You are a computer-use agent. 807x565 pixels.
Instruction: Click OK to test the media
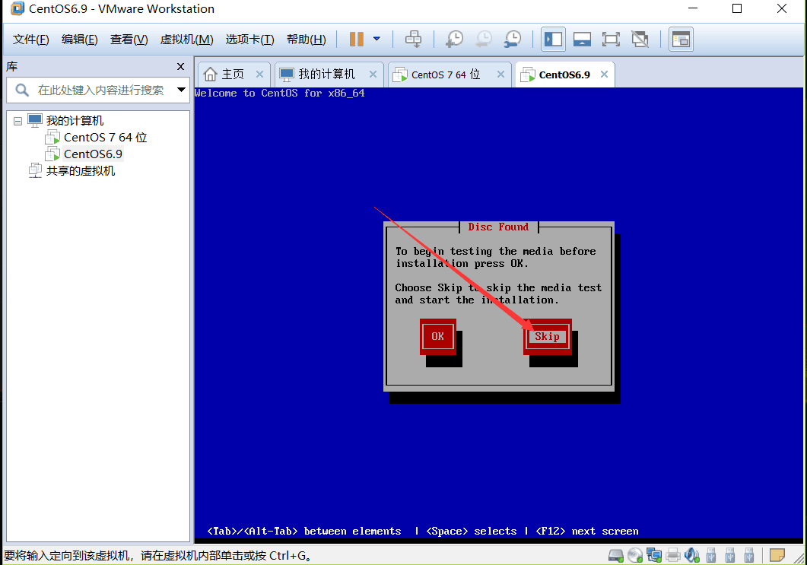(x=437, y=337)
